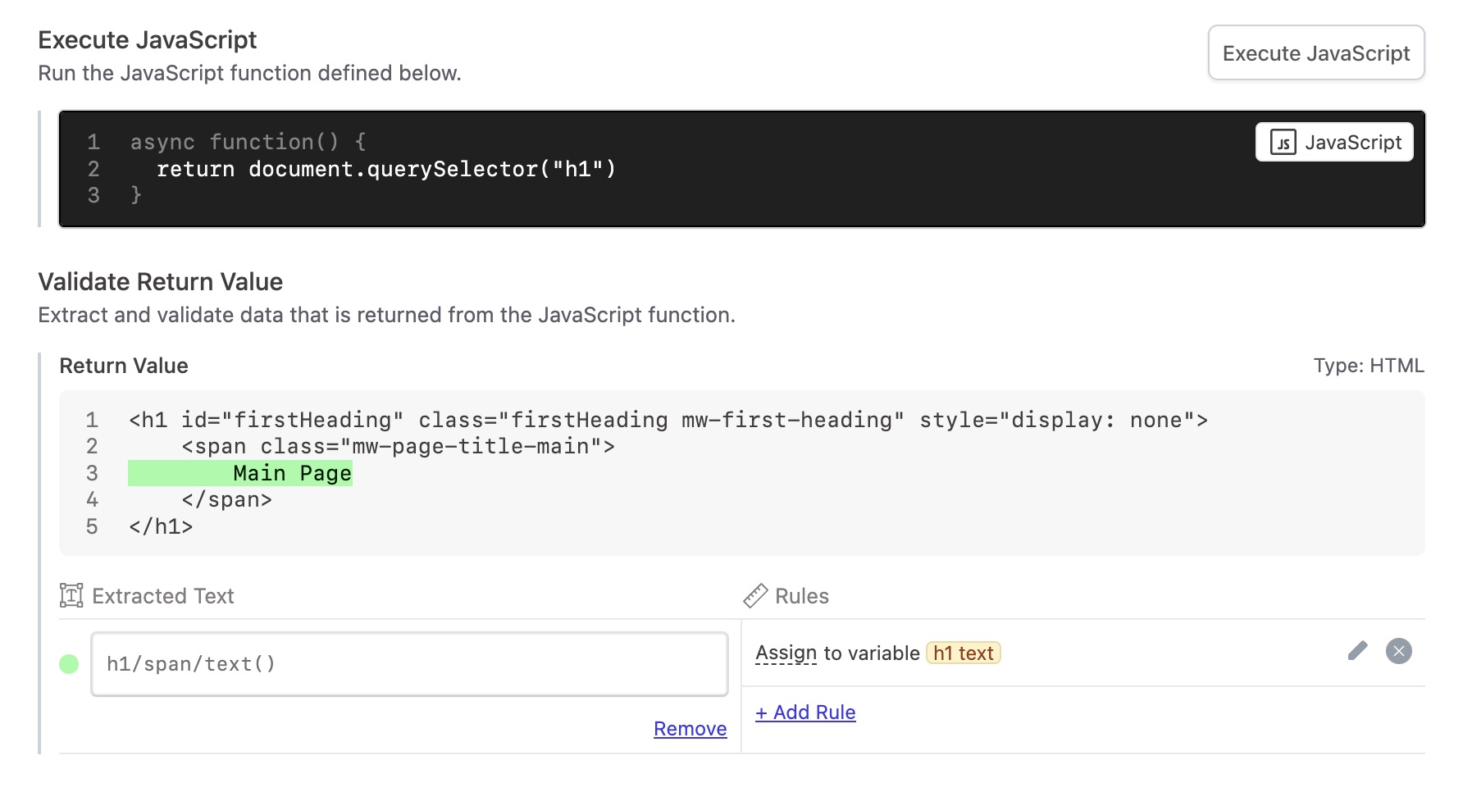1463x792 pixels.
Task: Delete the rule with the circular X icon
Action: (x=1398, y=651)
